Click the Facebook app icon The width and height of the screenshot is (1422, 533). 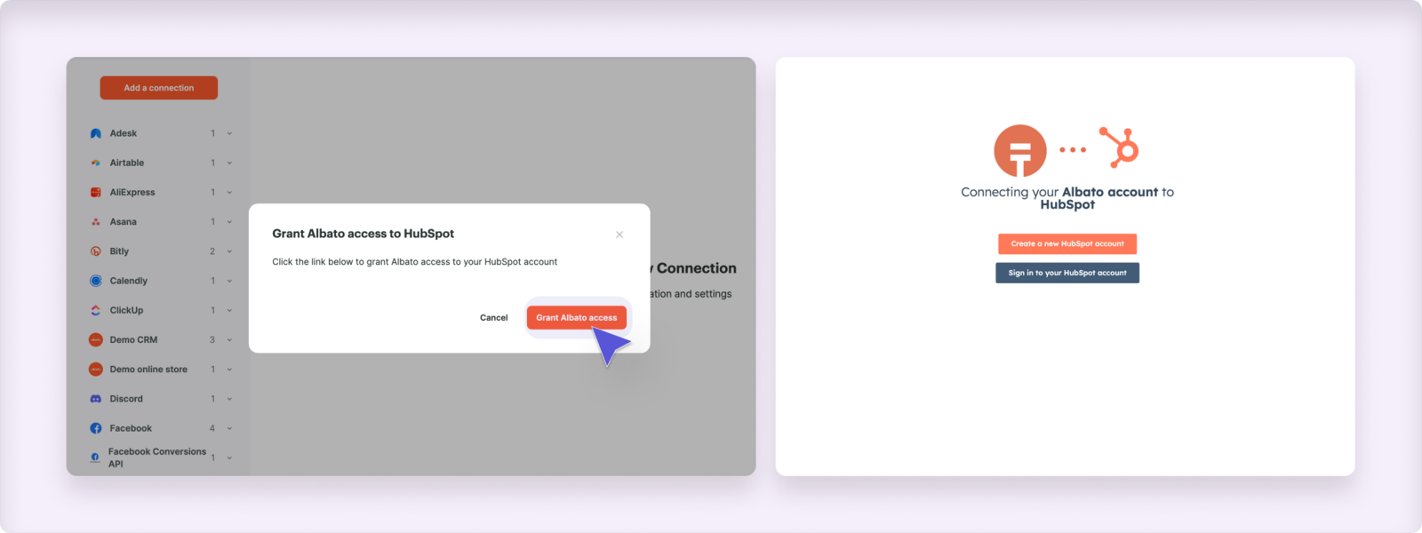[x=96, y=428]
